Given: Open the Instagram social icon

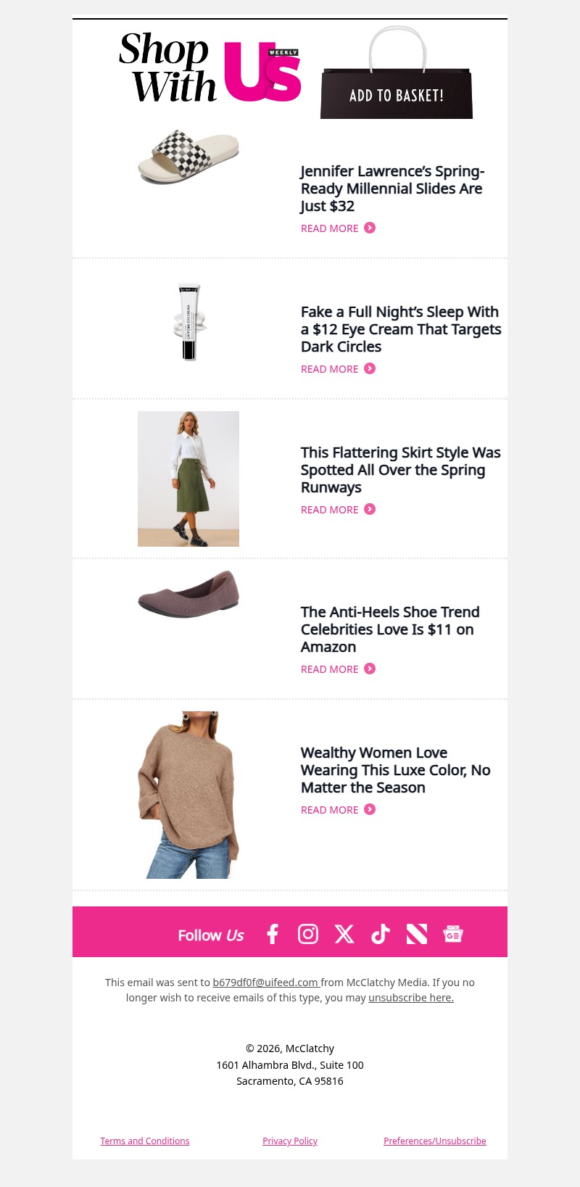Looking at the screenshot, I should tap(308, 934).
